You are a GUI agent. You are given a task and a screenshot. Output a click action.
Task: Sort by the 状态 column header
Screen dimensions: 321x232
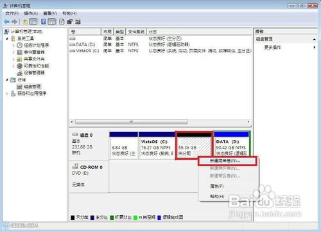pos(199,31)
